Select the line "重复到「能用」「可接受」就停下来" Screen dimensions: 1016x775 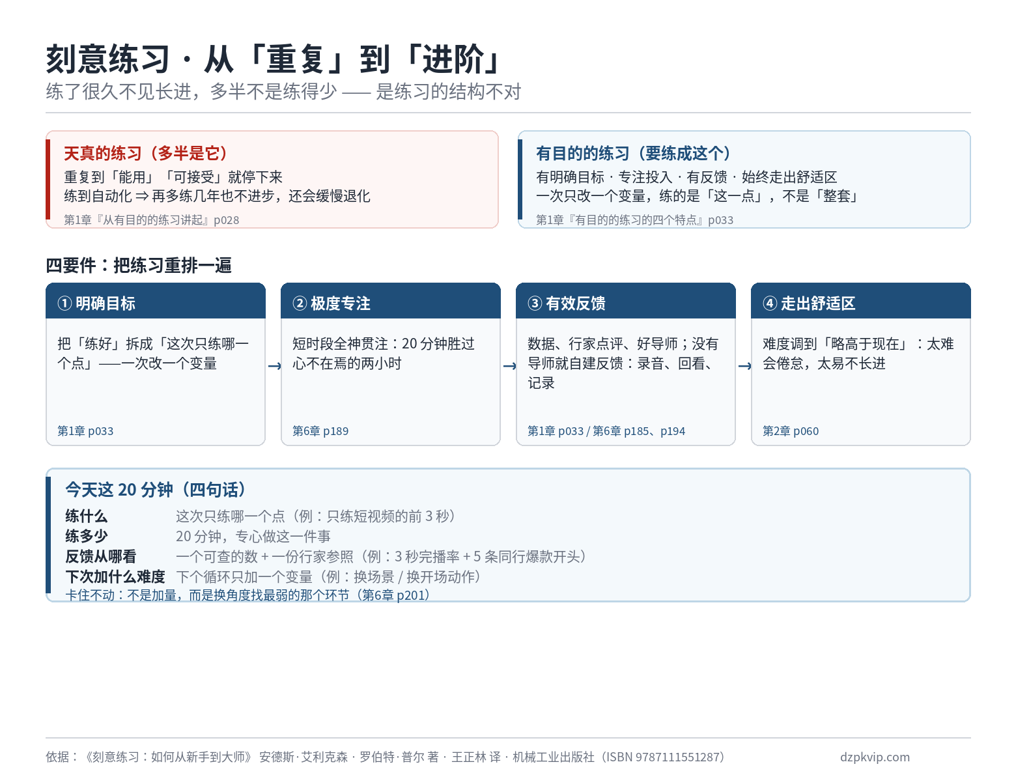coord(173,177)
